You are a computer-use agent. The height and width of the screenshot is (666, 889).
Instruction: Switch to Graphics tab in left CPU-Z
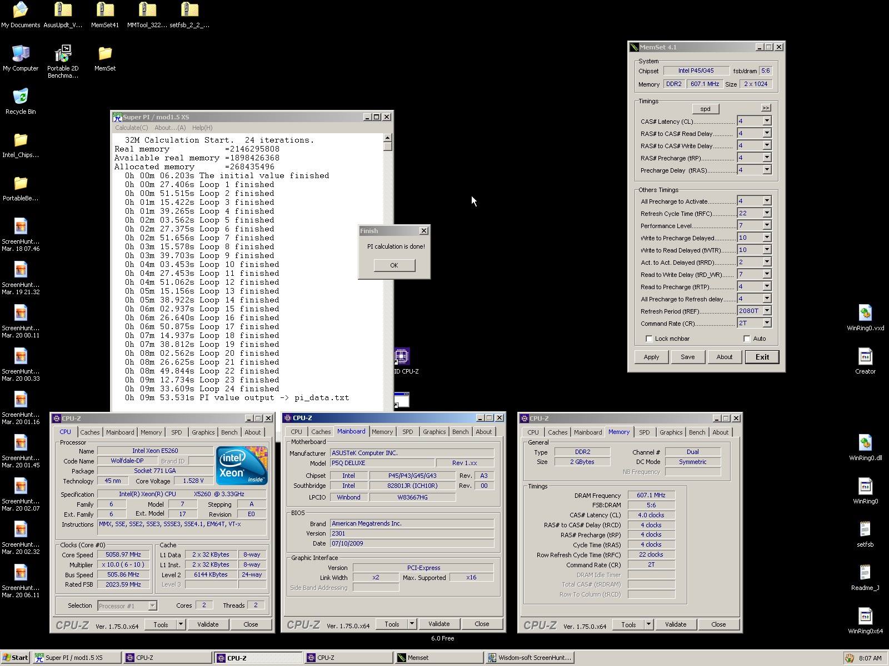click(x=203, y=432)
